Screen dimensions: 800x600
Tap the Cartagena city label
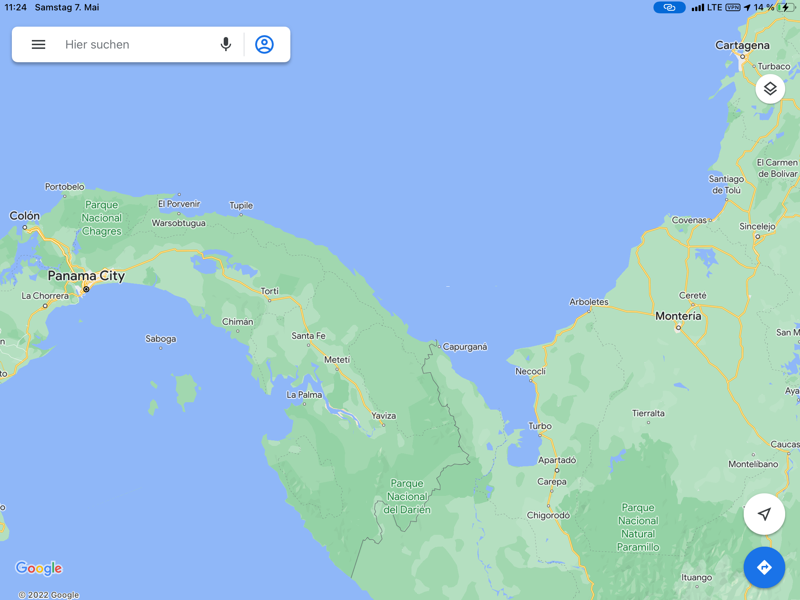(742, 45)
